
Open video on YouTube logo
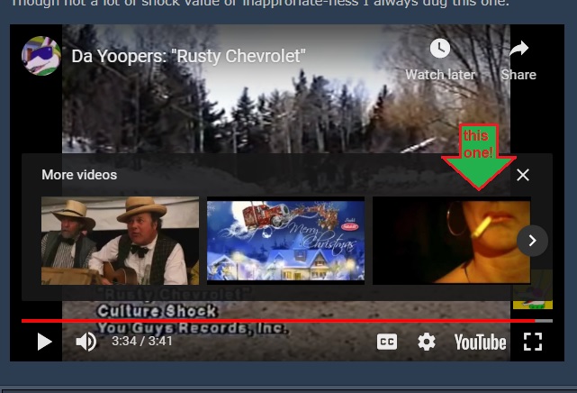click(480, 343)
